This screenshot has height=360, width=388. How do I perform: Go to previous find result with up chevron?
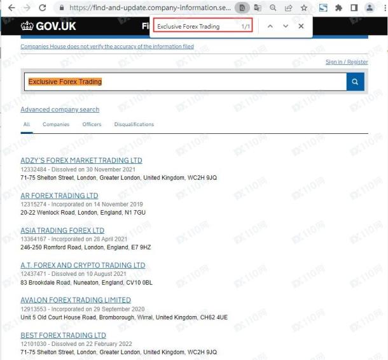pos(270,26)
